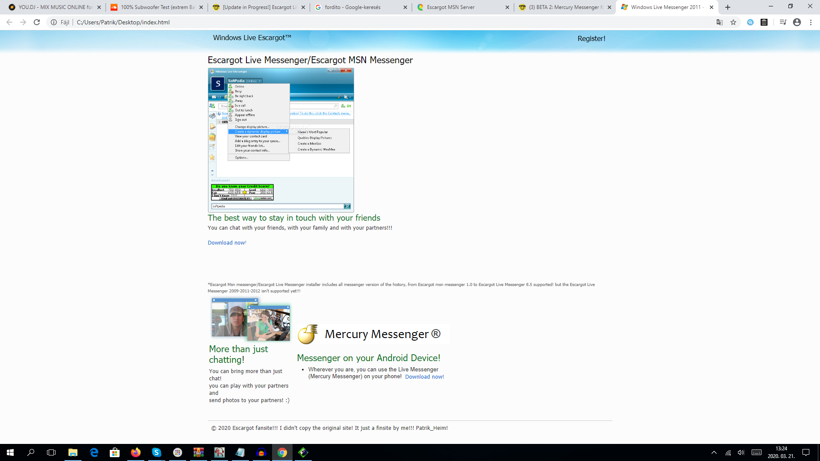Screen dimensions: 820x461
Task: Click 'The best way to stay in touch' heading
Action: 294,218
